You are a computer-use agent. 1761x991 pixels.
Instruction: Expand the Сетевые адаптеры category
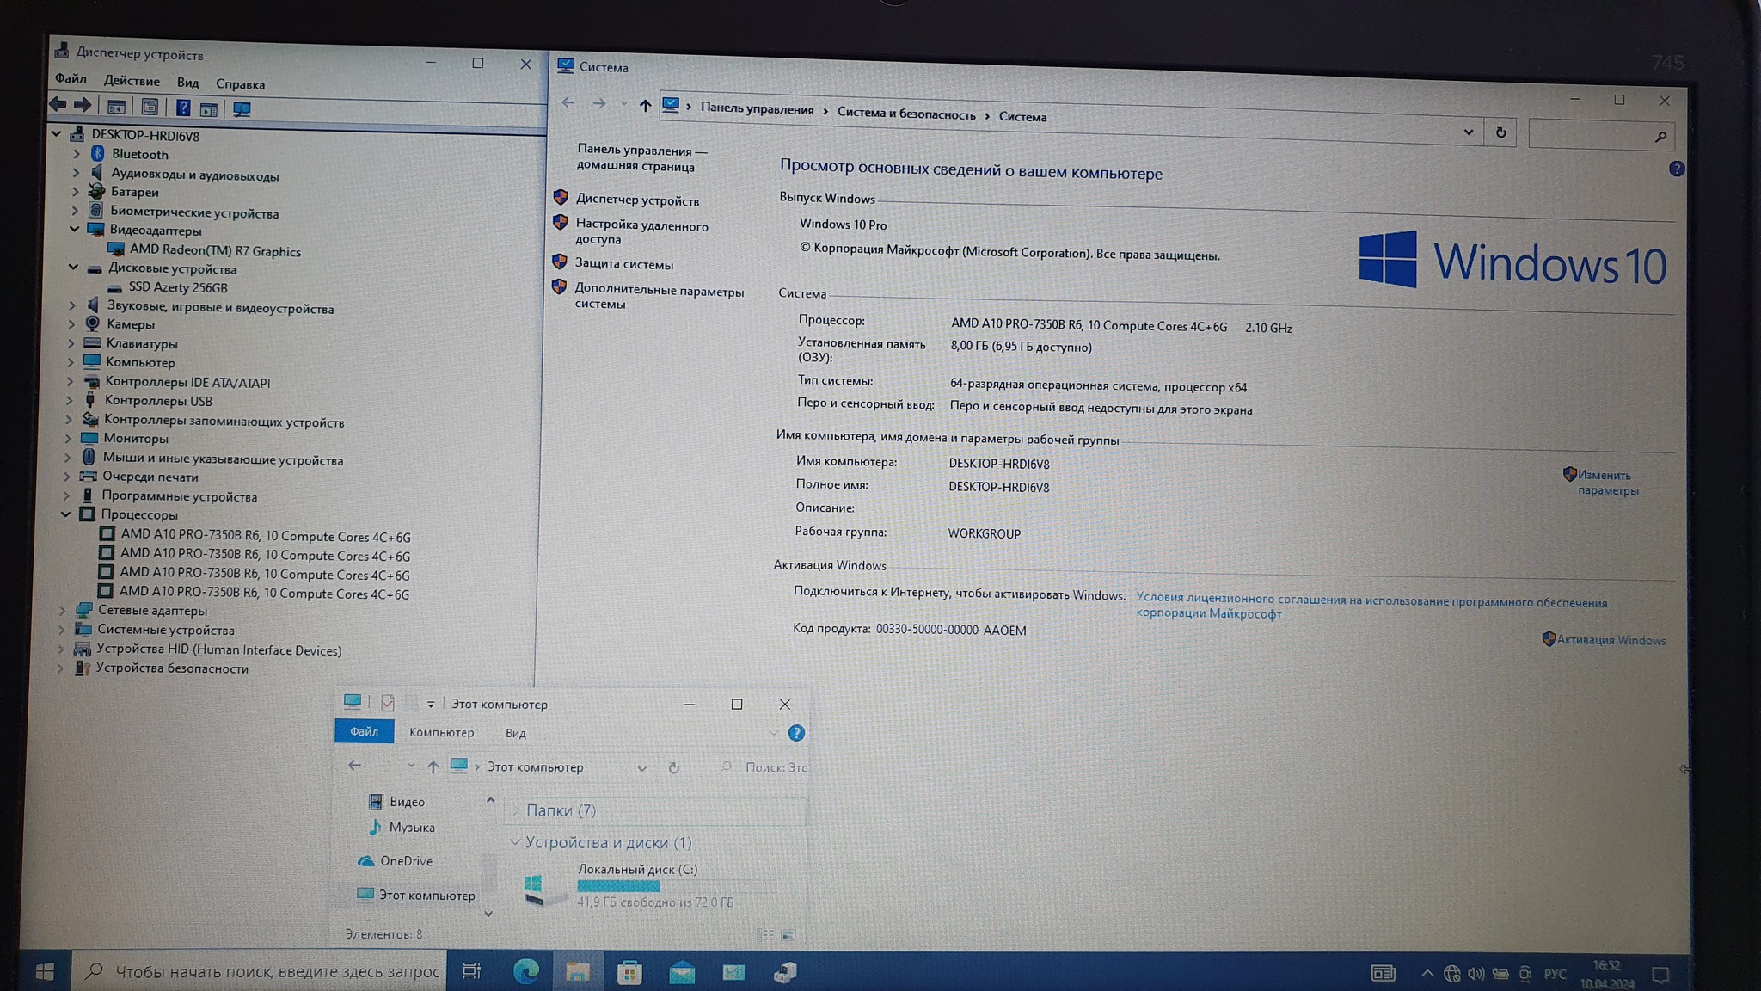(62, 611)
